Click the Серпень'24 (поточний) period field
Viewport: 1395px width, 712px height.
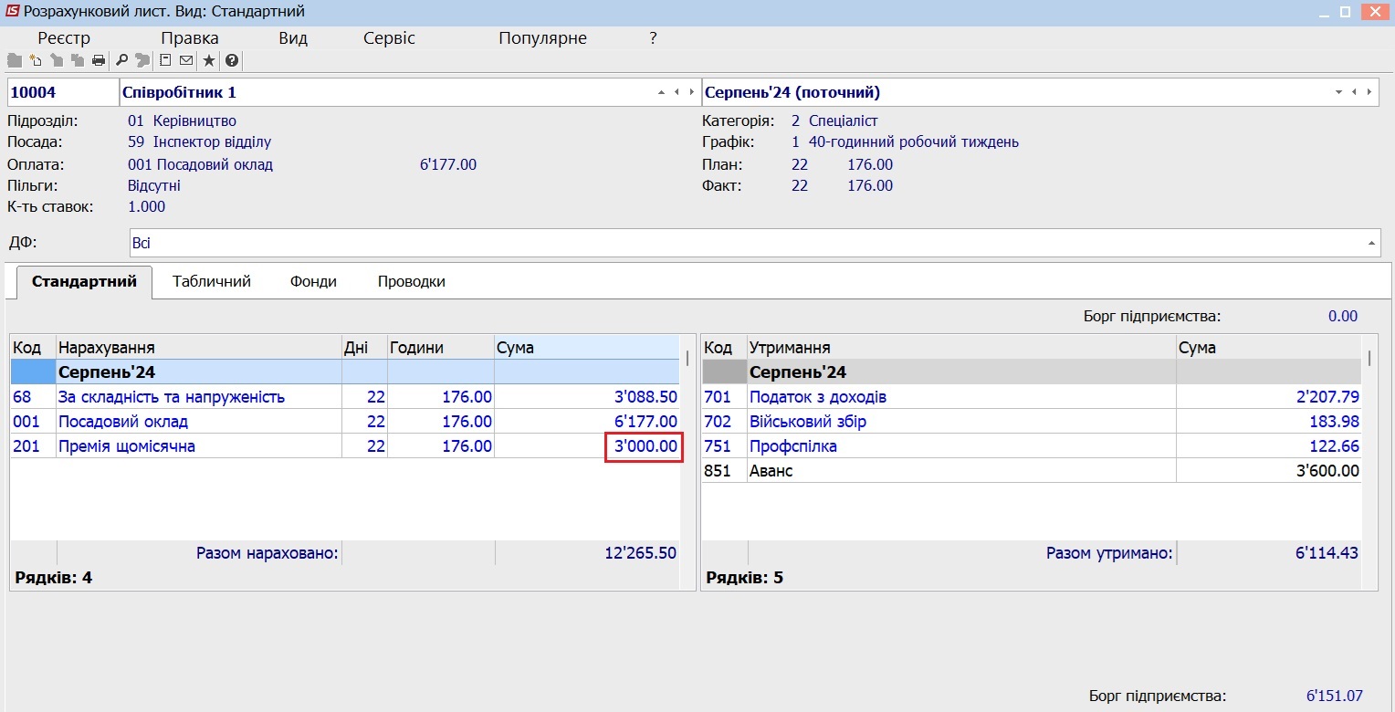pos(1041,92)
